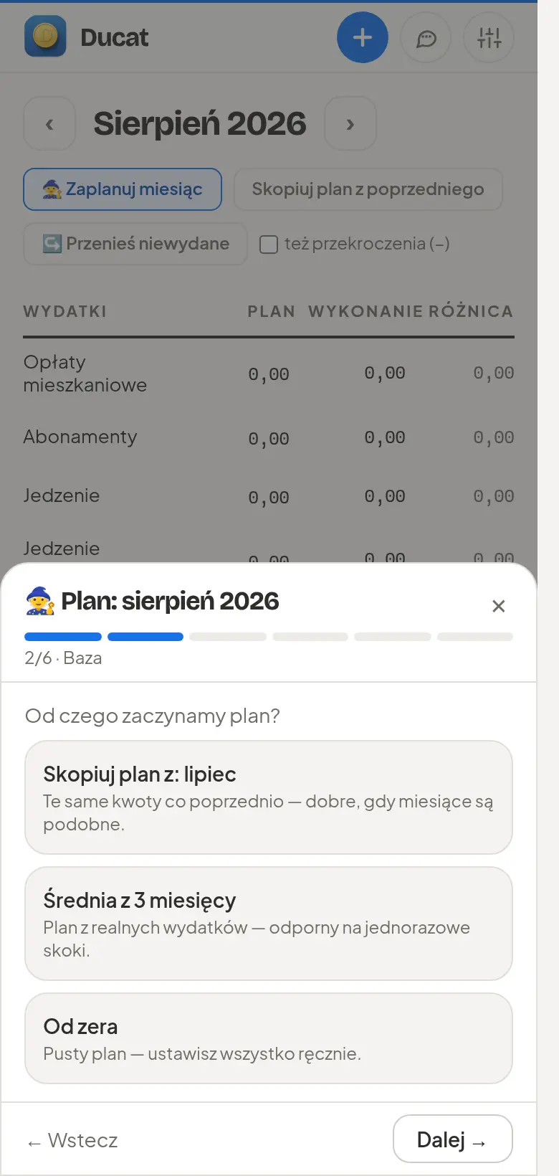Open the chat bubble icon
559x1176 pixels.
426,37
